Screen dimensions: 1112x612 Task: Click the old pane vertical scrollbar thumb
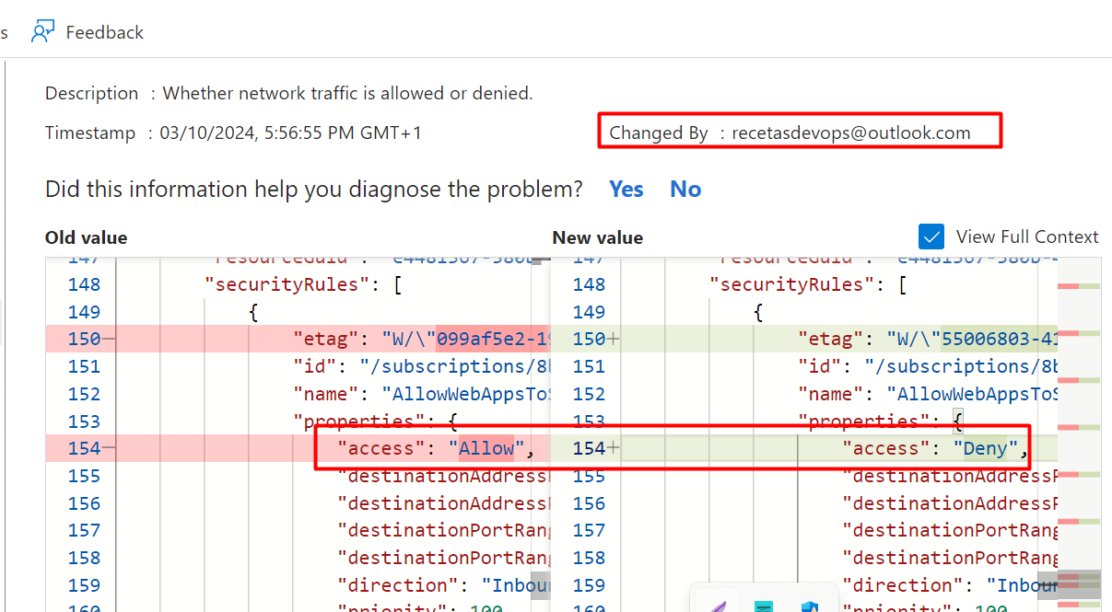541,585
